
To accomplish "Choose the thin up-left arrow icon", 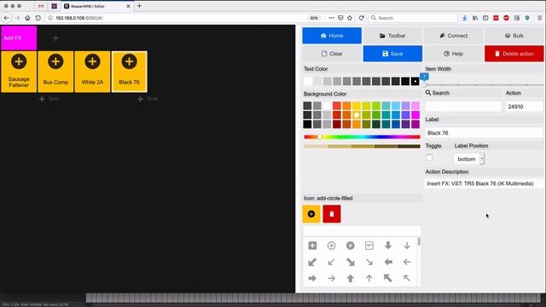I will [407, 278].
